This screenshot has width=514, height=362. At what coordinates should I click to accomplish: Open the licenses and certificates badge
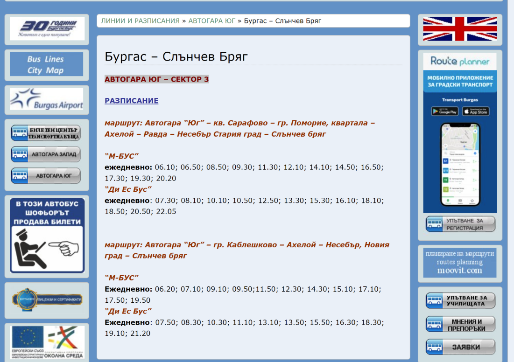click(x=47, y=299)
